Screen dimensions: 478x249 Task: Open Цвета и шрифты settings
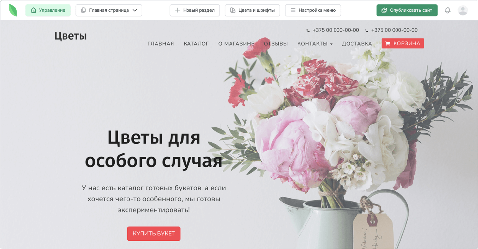click(x=252, y=10)
